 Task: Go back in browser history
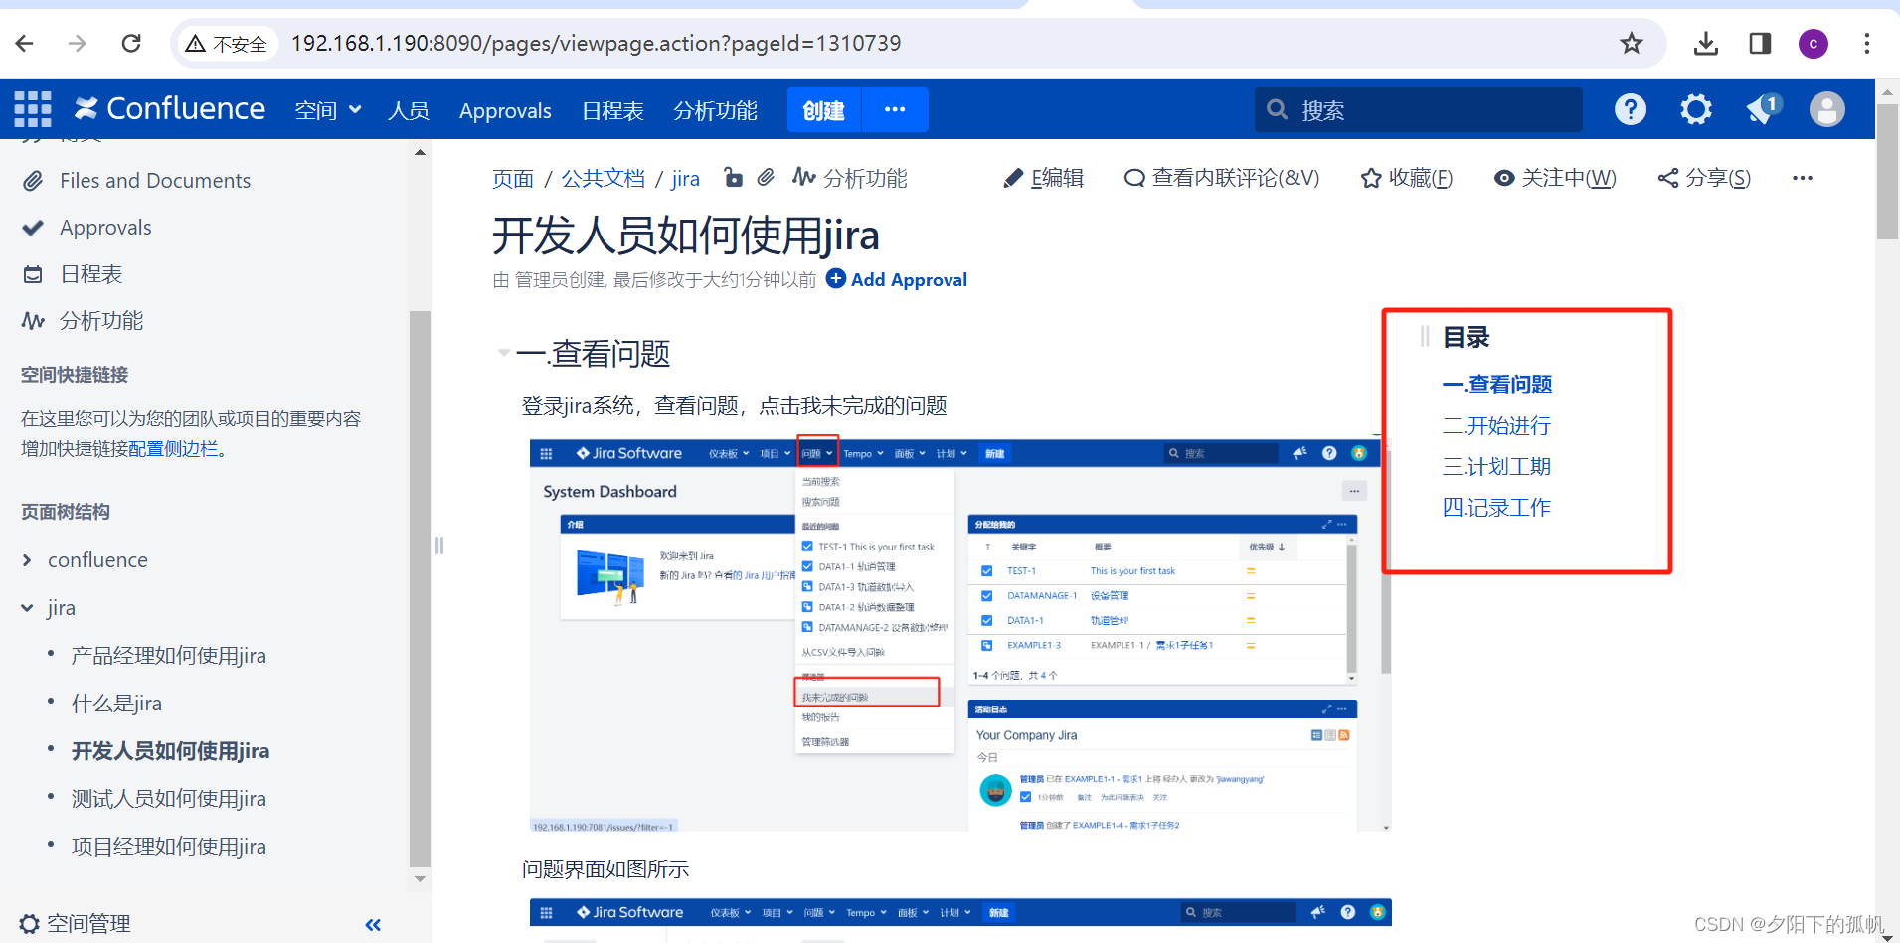tap(25, 43)
